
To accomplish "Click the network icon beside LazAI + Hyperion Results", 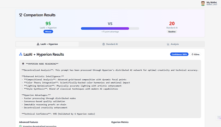I will pos(20,54).
